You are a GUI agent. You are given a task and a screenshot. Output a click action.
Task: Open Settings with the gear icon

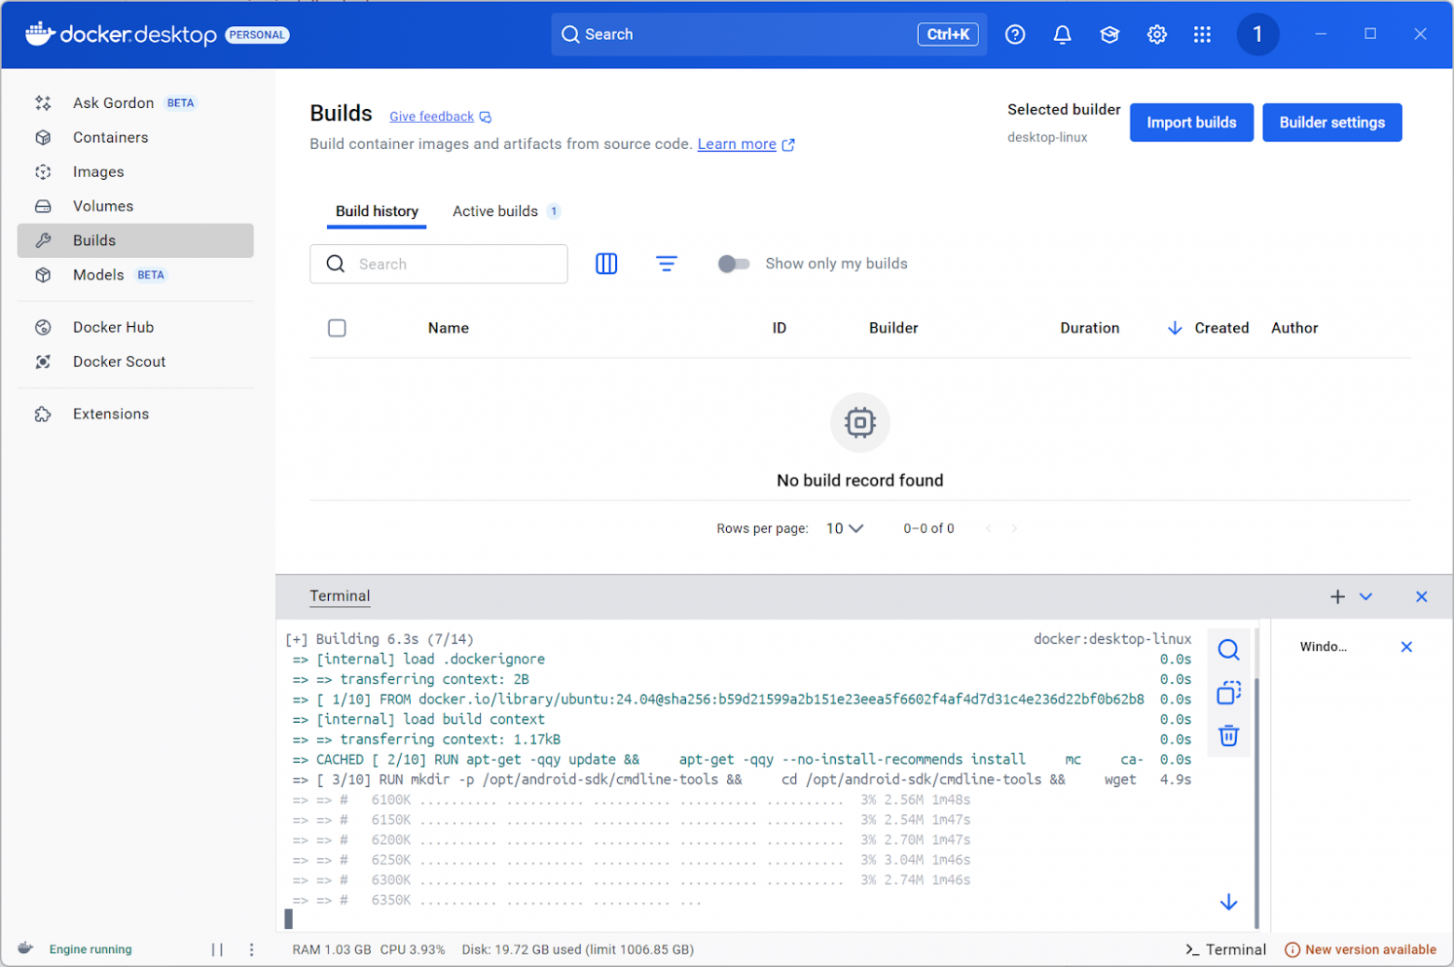pyautogui.click(x=1157, y=34)
